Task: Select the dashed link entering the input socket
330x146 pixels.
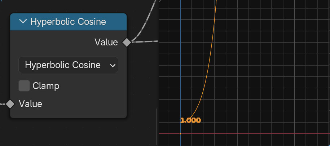Action: tap(3, 104)
